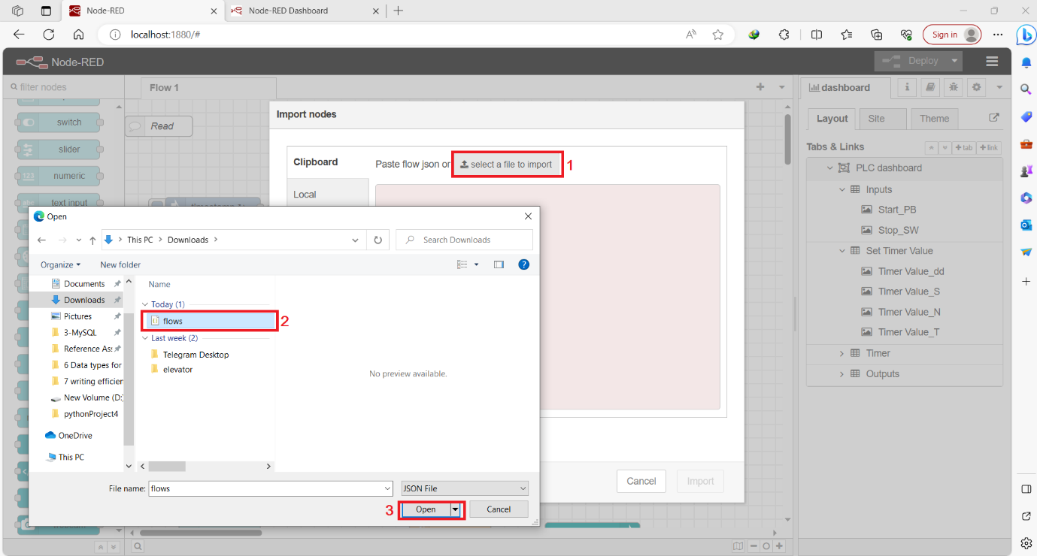Viewport: 1037px width, 556px height.
Task: Collapse the PLC dashboard tree node
Action: pyautogui.click(x=830, y=168)
